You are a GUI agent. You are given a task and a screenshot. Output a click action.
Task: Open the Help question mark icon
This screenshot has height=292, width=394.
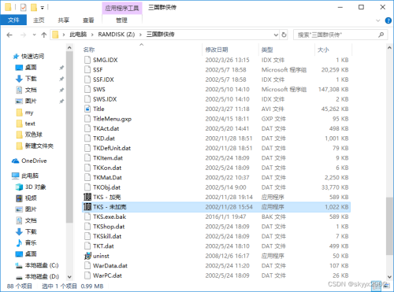point(388,20)
